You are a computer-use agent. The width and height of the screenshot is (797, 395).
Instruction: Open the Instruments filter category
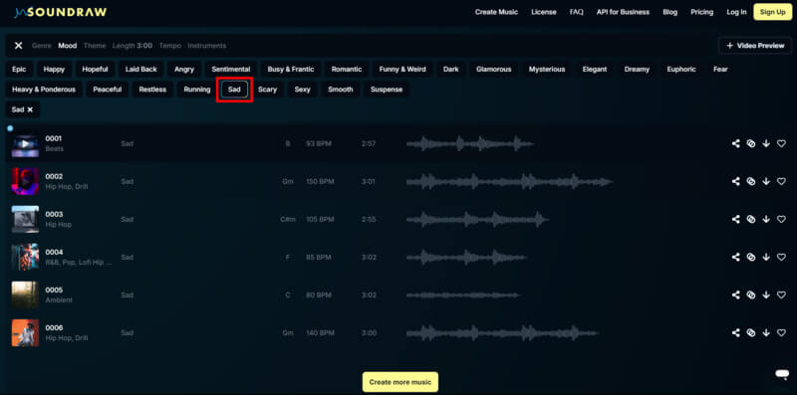coord(207,46)
